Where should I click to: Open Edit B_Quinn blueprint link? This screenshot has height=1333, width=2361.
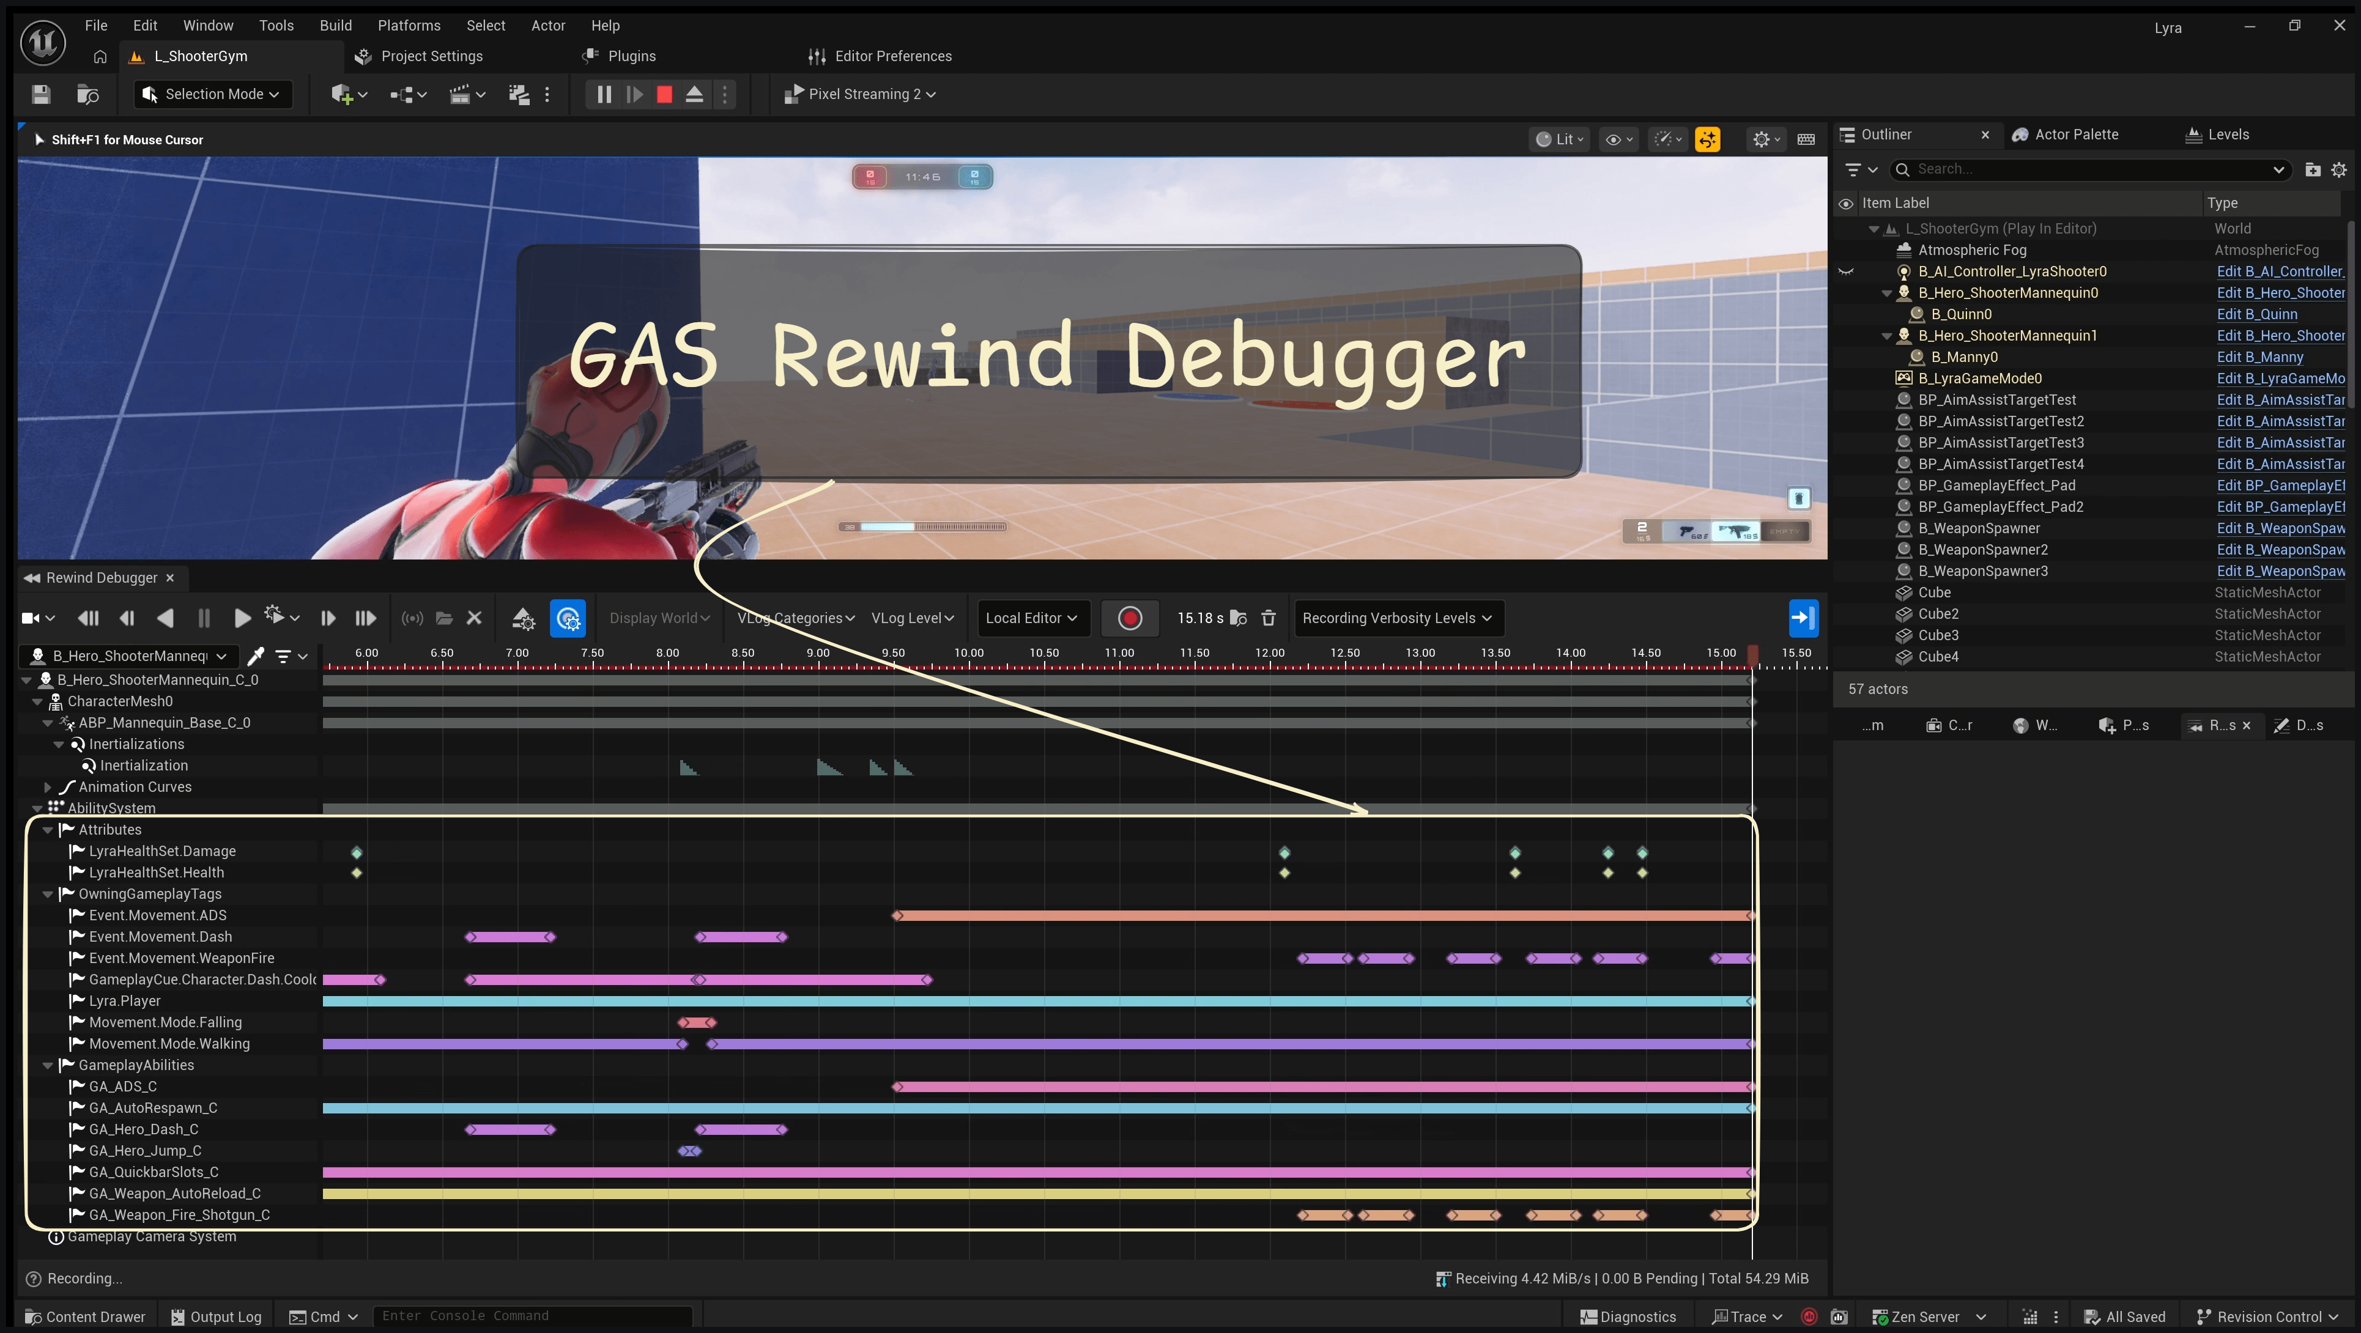coord(2256,314)
